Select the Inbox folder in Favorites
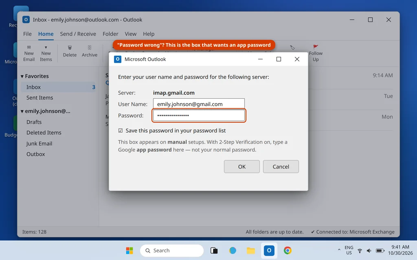 (58, 87)
